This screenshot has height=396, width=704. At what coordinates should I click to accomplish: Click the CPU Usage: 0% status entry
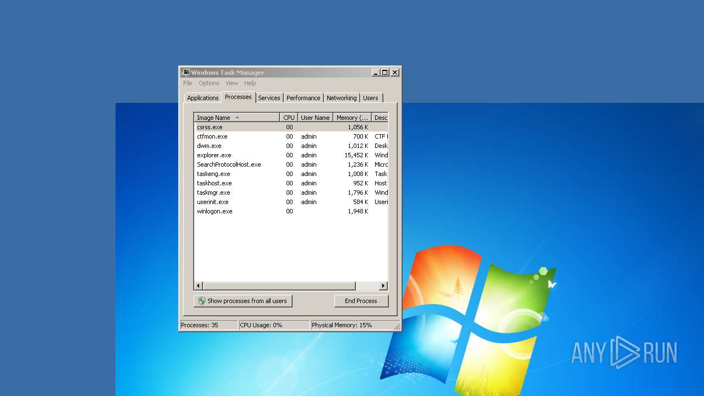click(x=274, y=325)
